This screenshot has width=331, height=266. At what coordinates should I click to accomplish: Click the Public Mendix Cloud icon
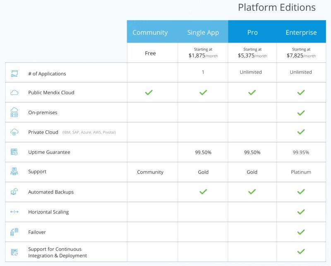coord(14,93)
